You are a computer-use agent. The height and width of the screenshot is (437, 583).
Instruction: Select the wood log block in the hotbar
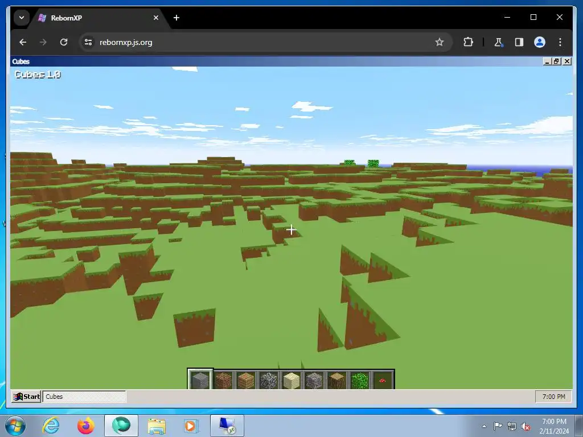[337, 380]
